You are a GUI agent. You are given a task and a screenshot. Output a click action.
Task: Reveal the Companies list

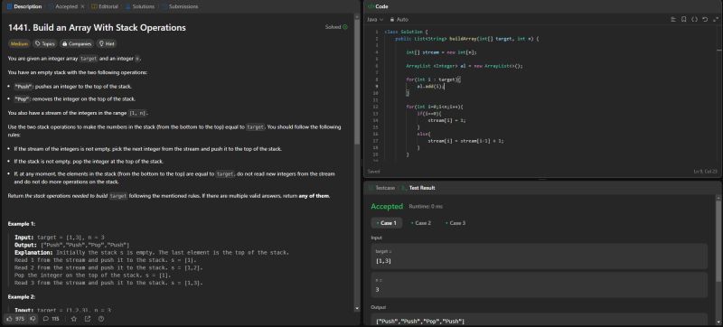pos(77,43)
